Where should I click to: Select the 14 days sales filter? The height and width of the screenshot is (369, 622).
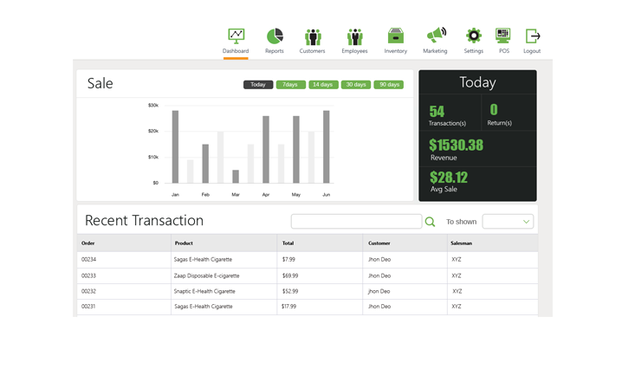[323, 85]
